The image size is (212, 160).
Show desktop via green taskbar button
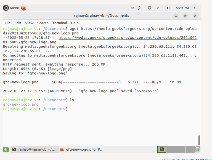pos(6,150)
